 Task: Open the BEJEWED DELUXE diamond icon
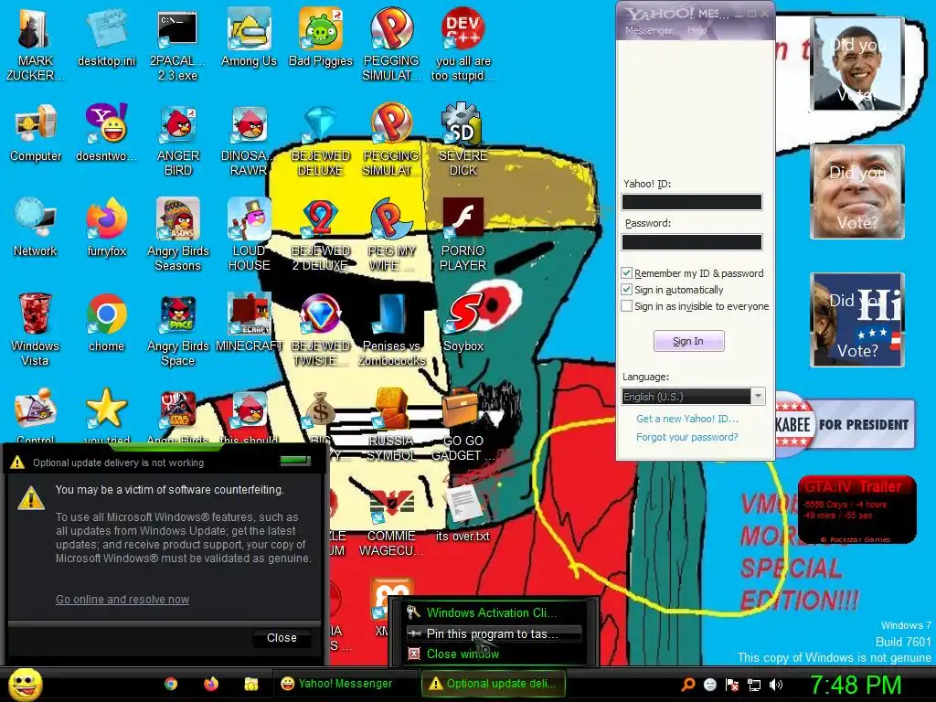pyautogui.click(x=321, y=140)
